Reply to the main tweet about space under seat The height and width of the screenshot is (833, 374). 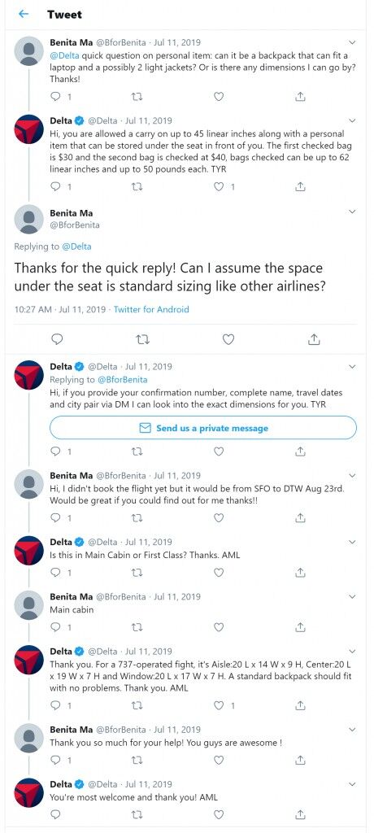pyautogui.click(x=58, y=339)
